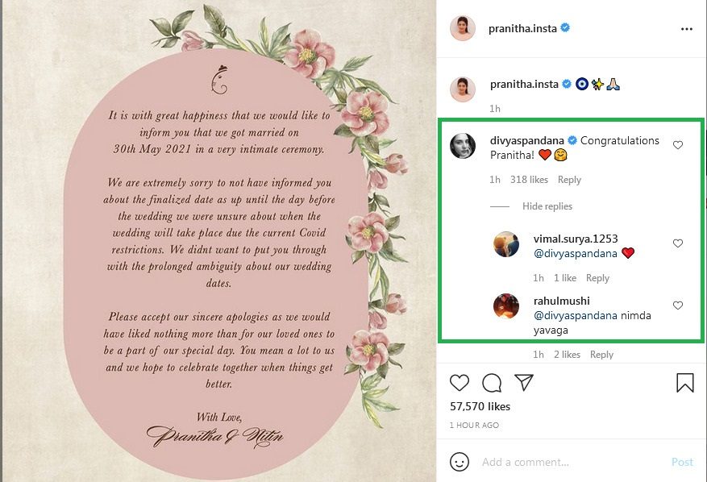Open the three-dot more options menu
The height and width of the screenshot is (482, 707).
click(x=686, y=29)
